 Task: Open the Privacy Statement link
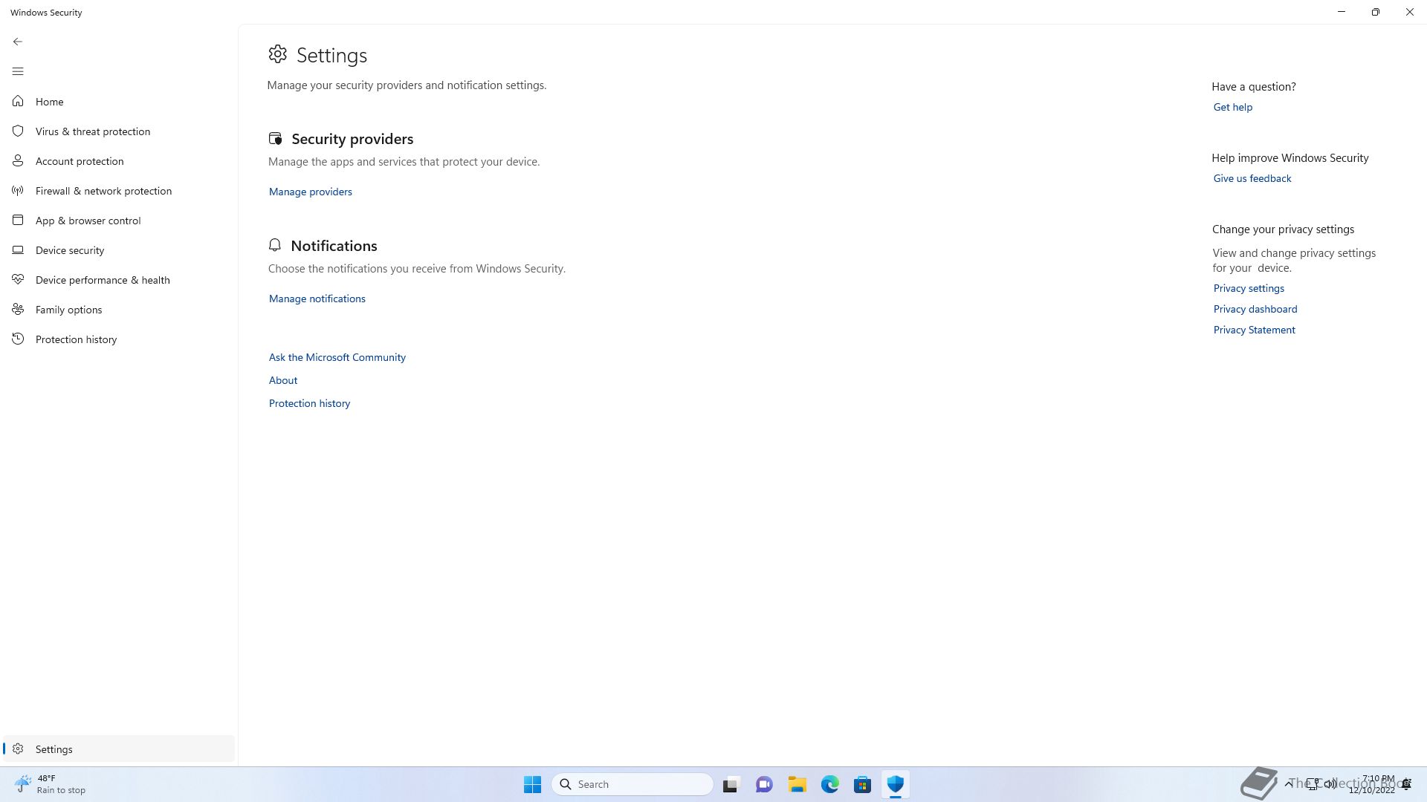[x=1254, y=330]
